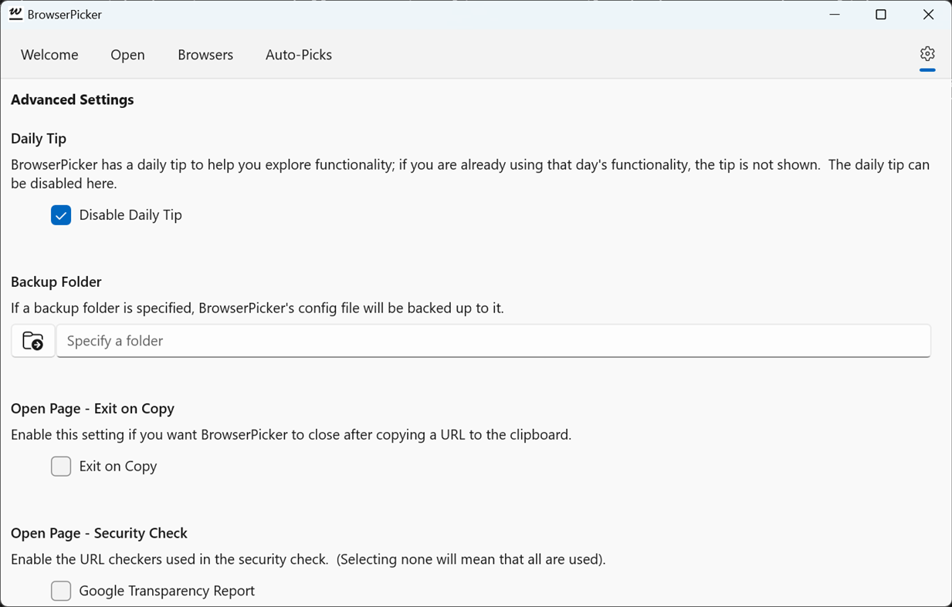Focus the Specify a folder field
The image size is (952, 607).
click(493, 341)
